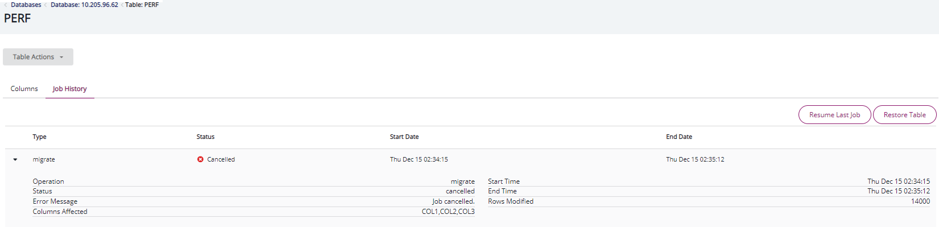The image size is (939, 227).
Task: Click the red Cancelled status icon
Action: (x=200, y=159)
